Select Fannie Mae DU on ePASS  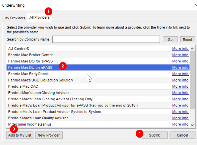(98, 67)
